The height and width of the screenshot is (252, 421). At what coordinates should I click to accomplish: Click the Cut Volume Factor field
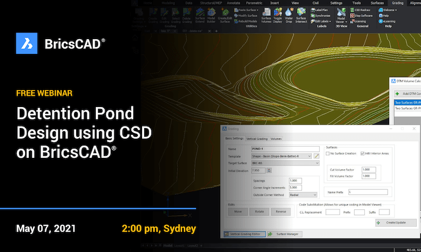369,170
